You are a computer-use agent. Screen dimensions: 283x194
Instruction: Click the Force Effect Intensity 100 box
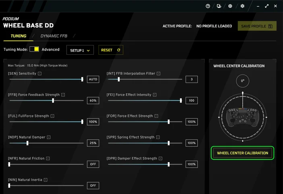tap(191, 101)
